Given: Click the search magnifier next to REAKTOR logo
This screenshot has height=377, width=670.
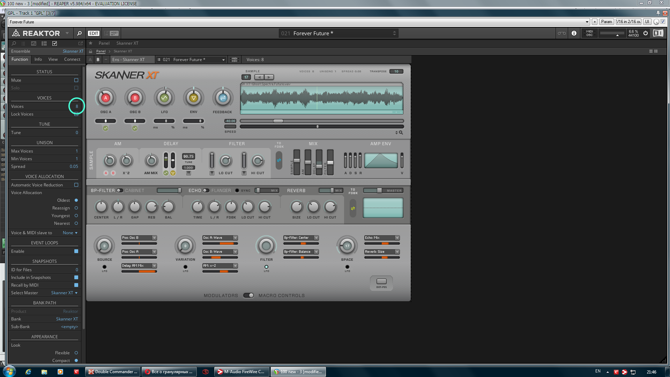Looking at the screenshot, I should pyautogui.click(x=79, y=34).
